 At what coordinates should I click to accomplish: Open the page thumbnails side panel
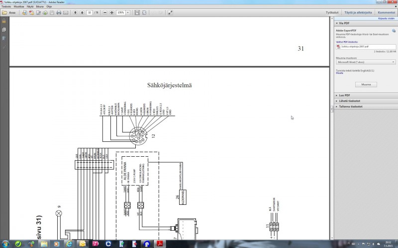point(4,30)
